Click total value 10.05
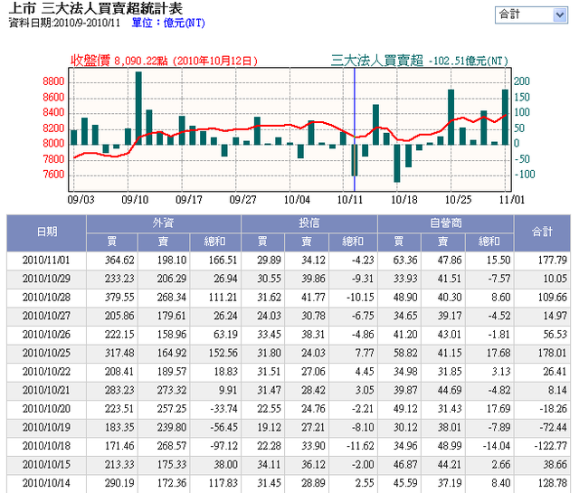This screenshot has height=493, width=579. 555,280
